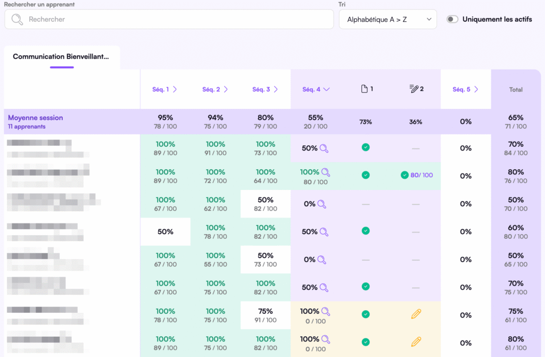Expand the Séq. 3 column
Image resolution: width=545 pixels, height=357 pixels.
click(265, 89)
